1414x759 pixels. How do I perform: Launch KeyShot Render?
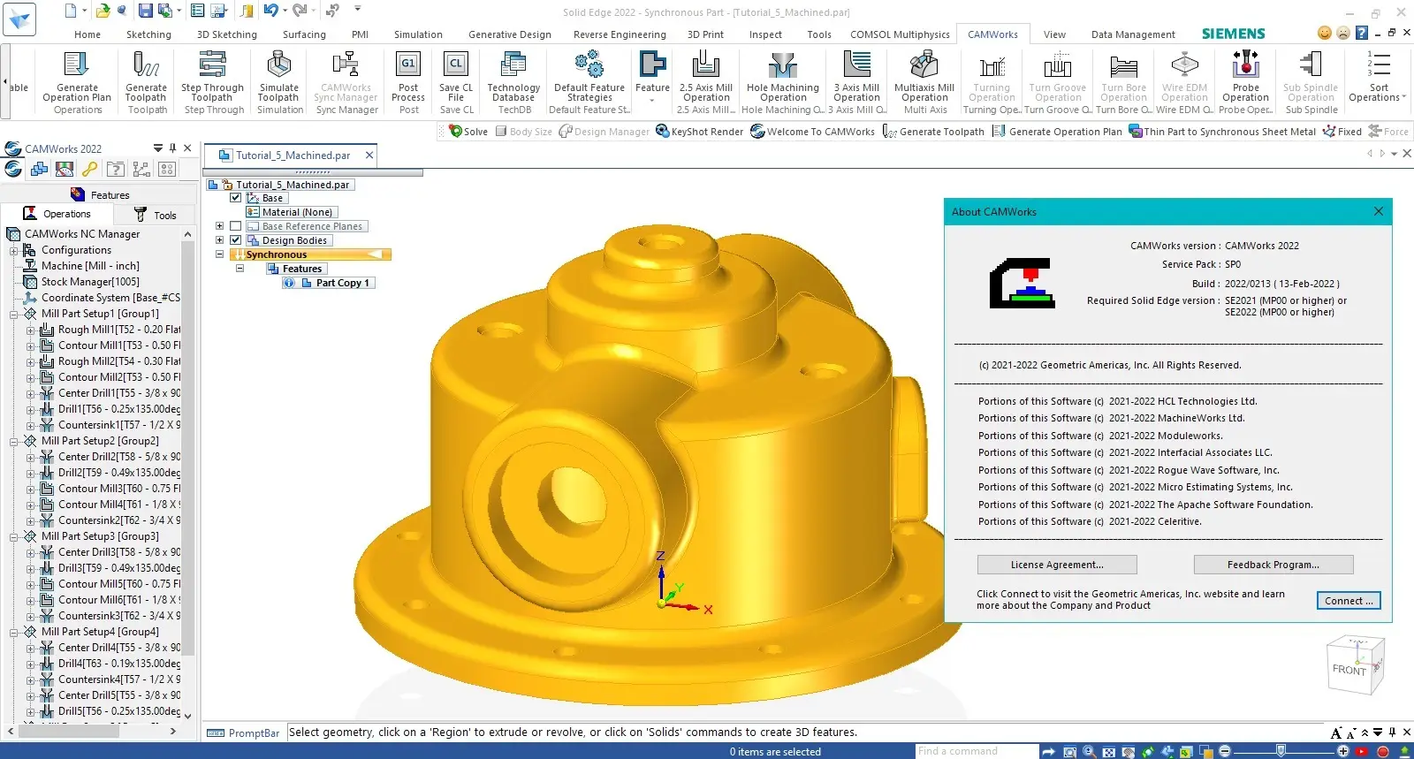(x=700, y=132)
